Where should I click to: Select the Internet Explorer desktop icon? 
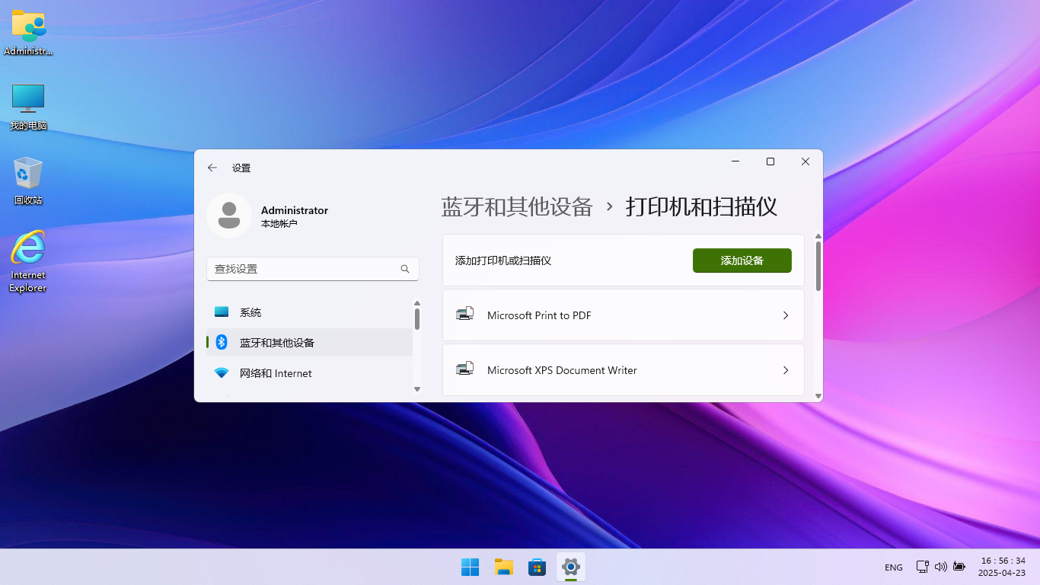tap(28, 261)
